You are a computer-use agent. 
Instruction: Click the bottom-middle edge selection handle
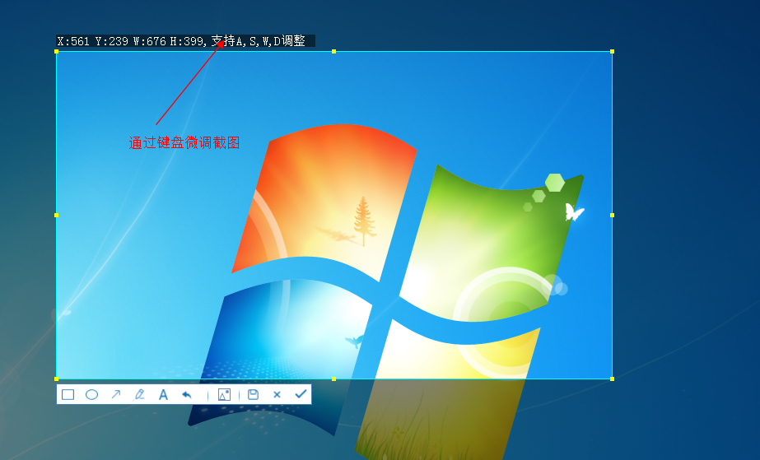pyautogui.click(x=333, y=379)
